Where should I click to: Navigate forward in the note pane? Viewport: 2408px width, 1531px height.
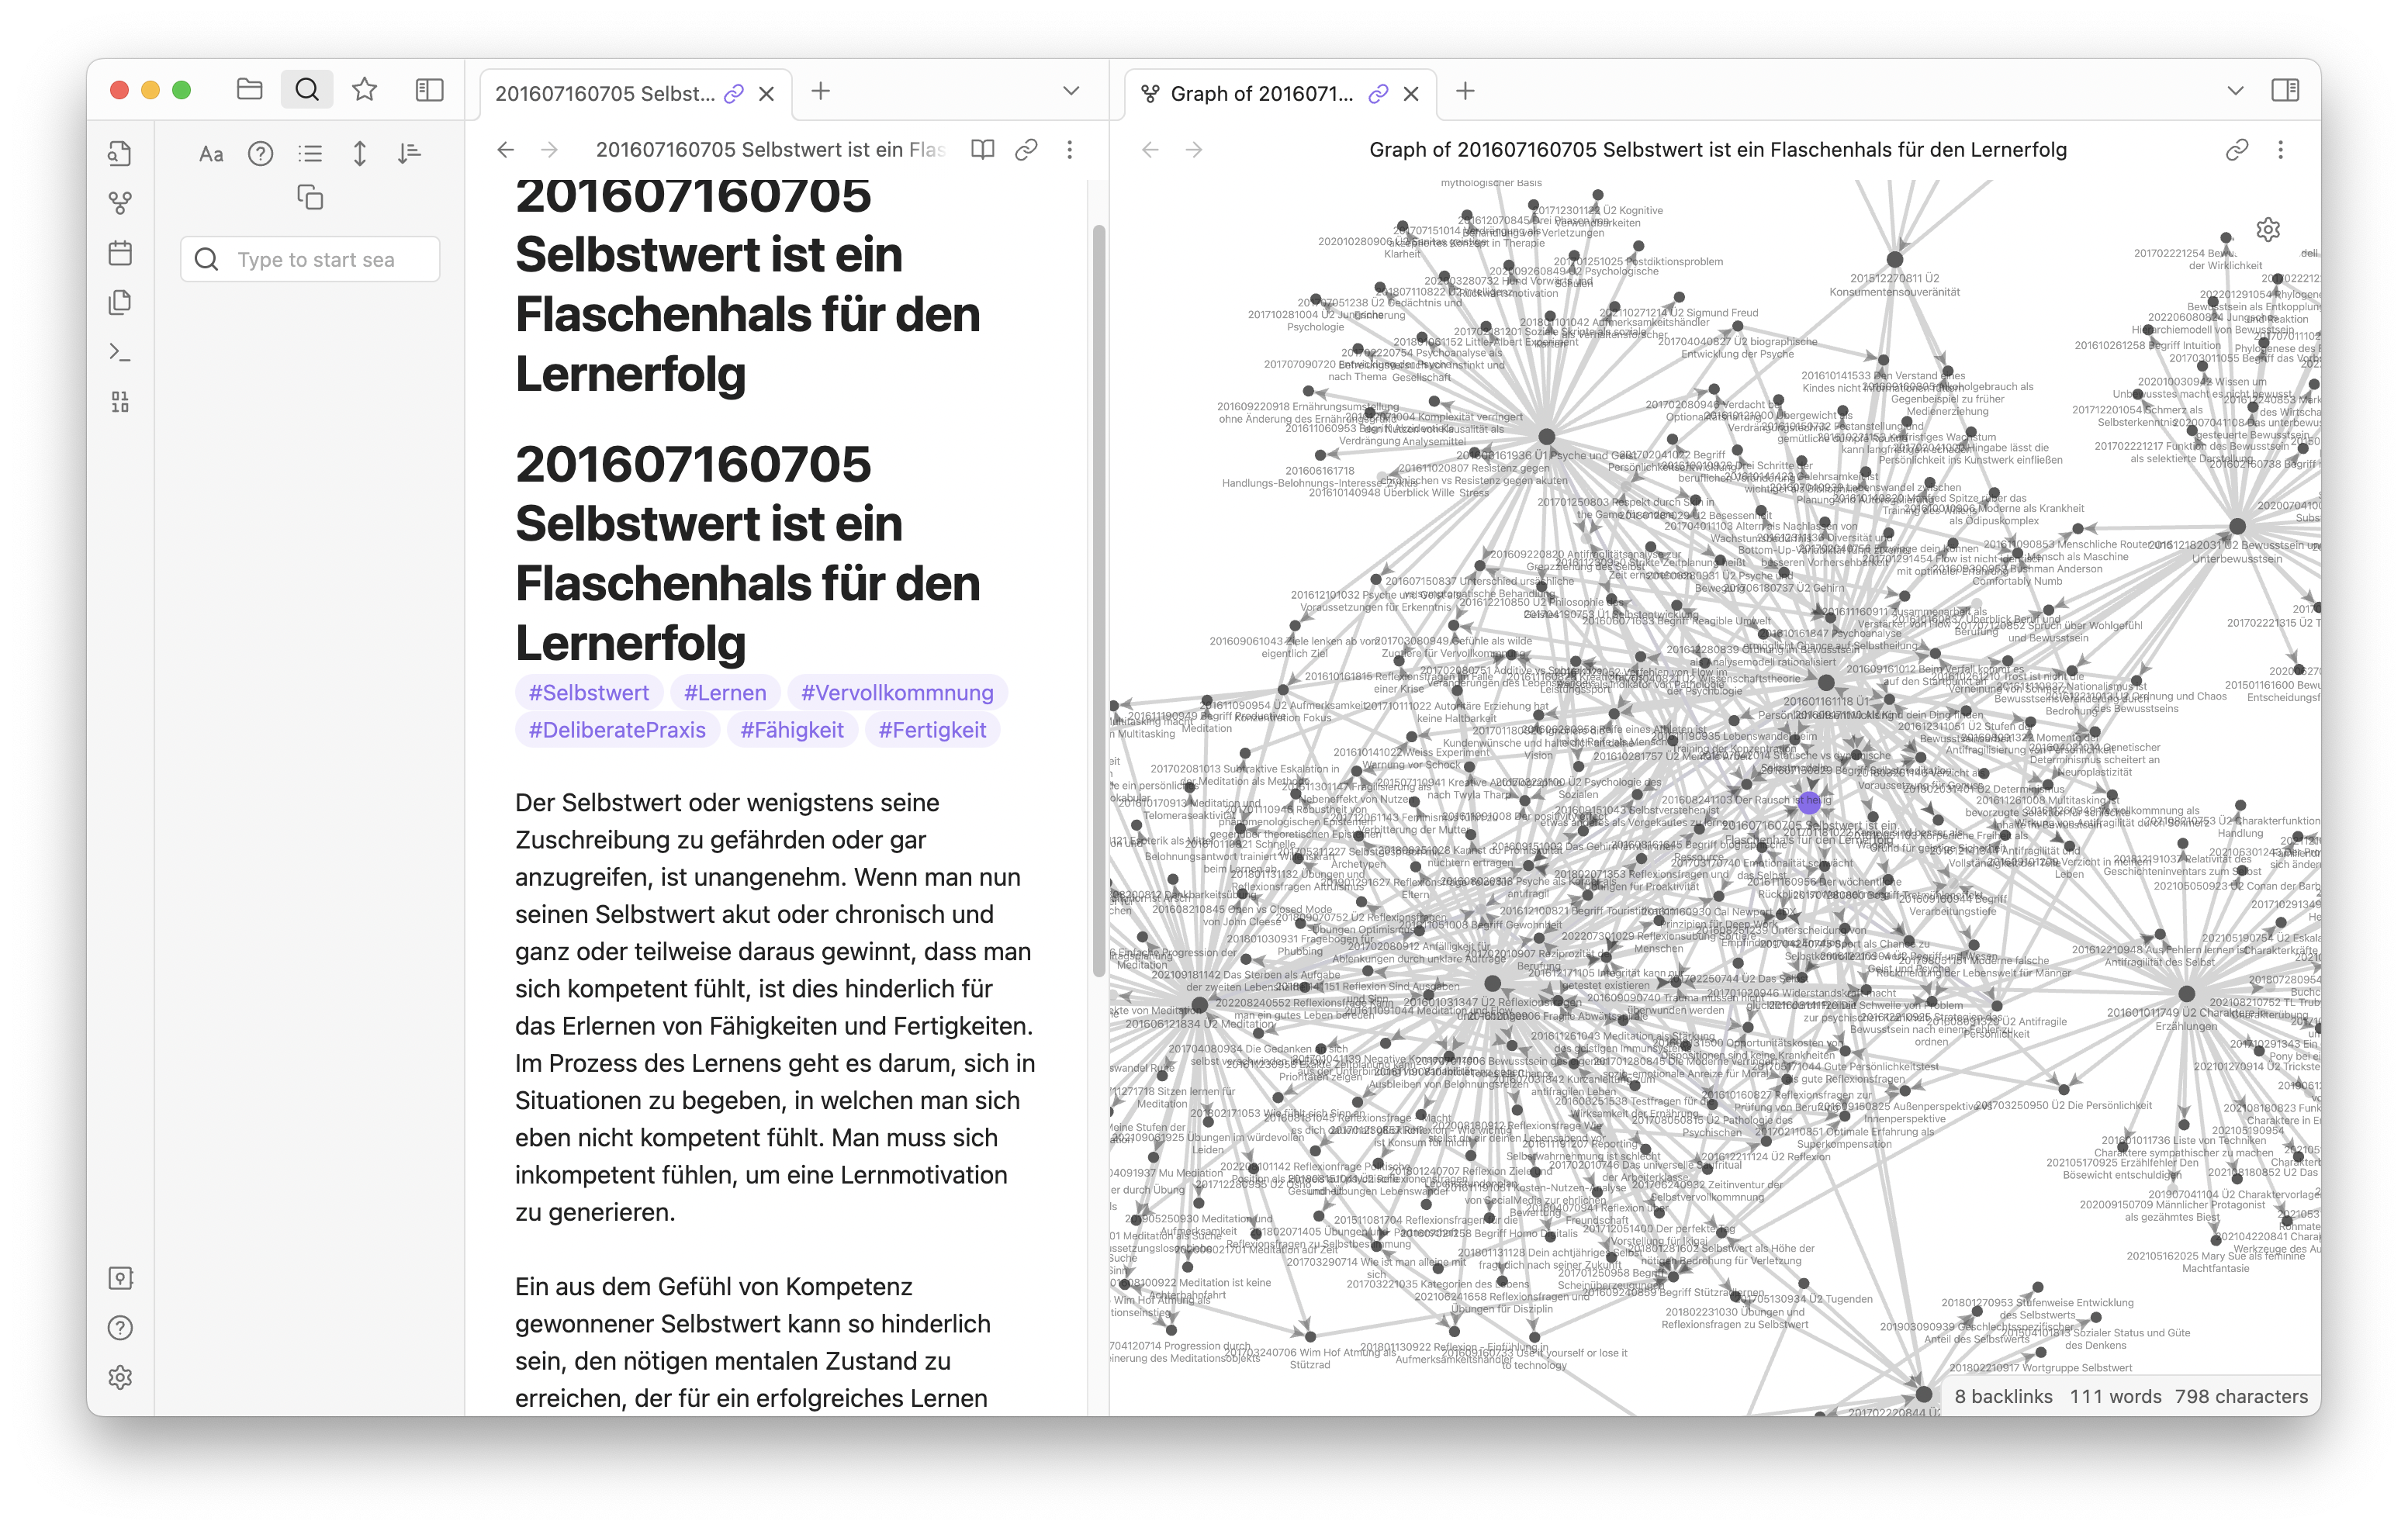pos(550,150)
